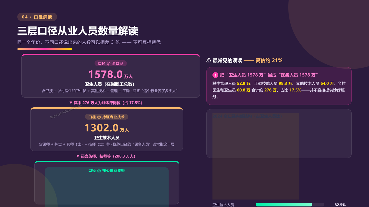Image resolution: width=369 pixels, height=207 pixels.
Task: Click the description line starting 含医师 + 护士
Action: tap(107, 144)
